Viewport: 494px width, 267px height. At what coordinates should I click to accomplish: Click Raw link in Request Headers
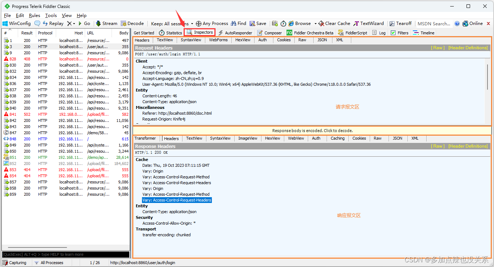tap(438, 48)
